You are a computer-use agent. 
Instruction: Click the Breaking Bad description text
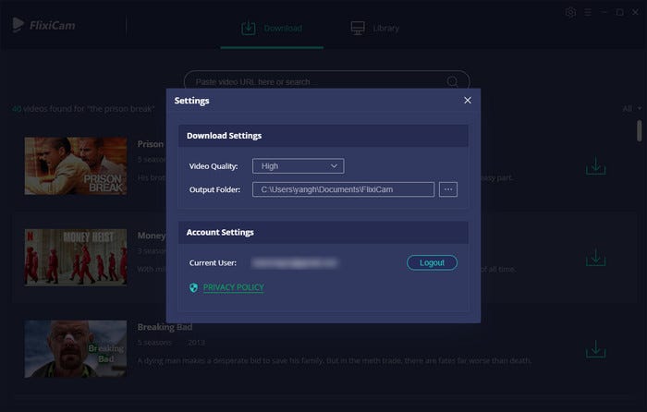[335, 361]
